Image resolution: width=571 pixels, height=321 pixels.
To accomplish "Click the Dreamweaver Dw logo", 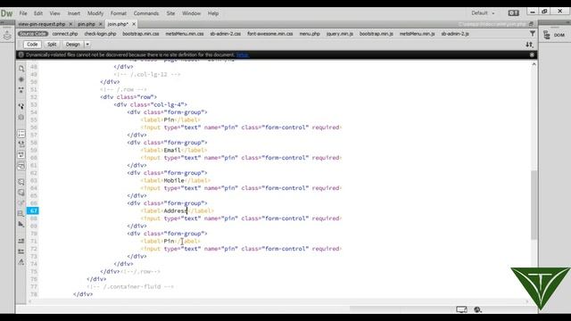I will coord(6,13).
